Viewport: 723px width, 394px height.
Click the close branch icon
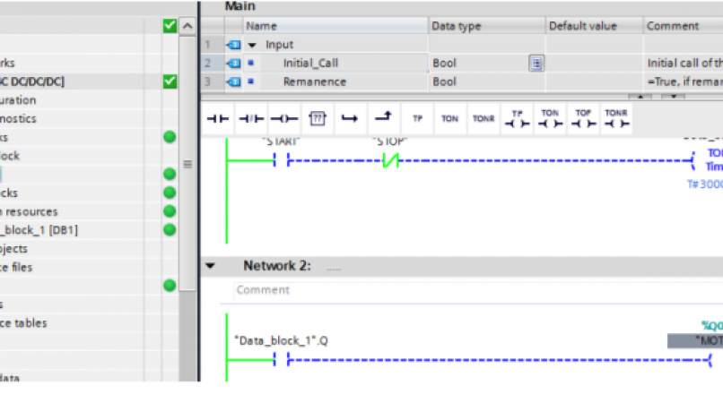point(382,118)
